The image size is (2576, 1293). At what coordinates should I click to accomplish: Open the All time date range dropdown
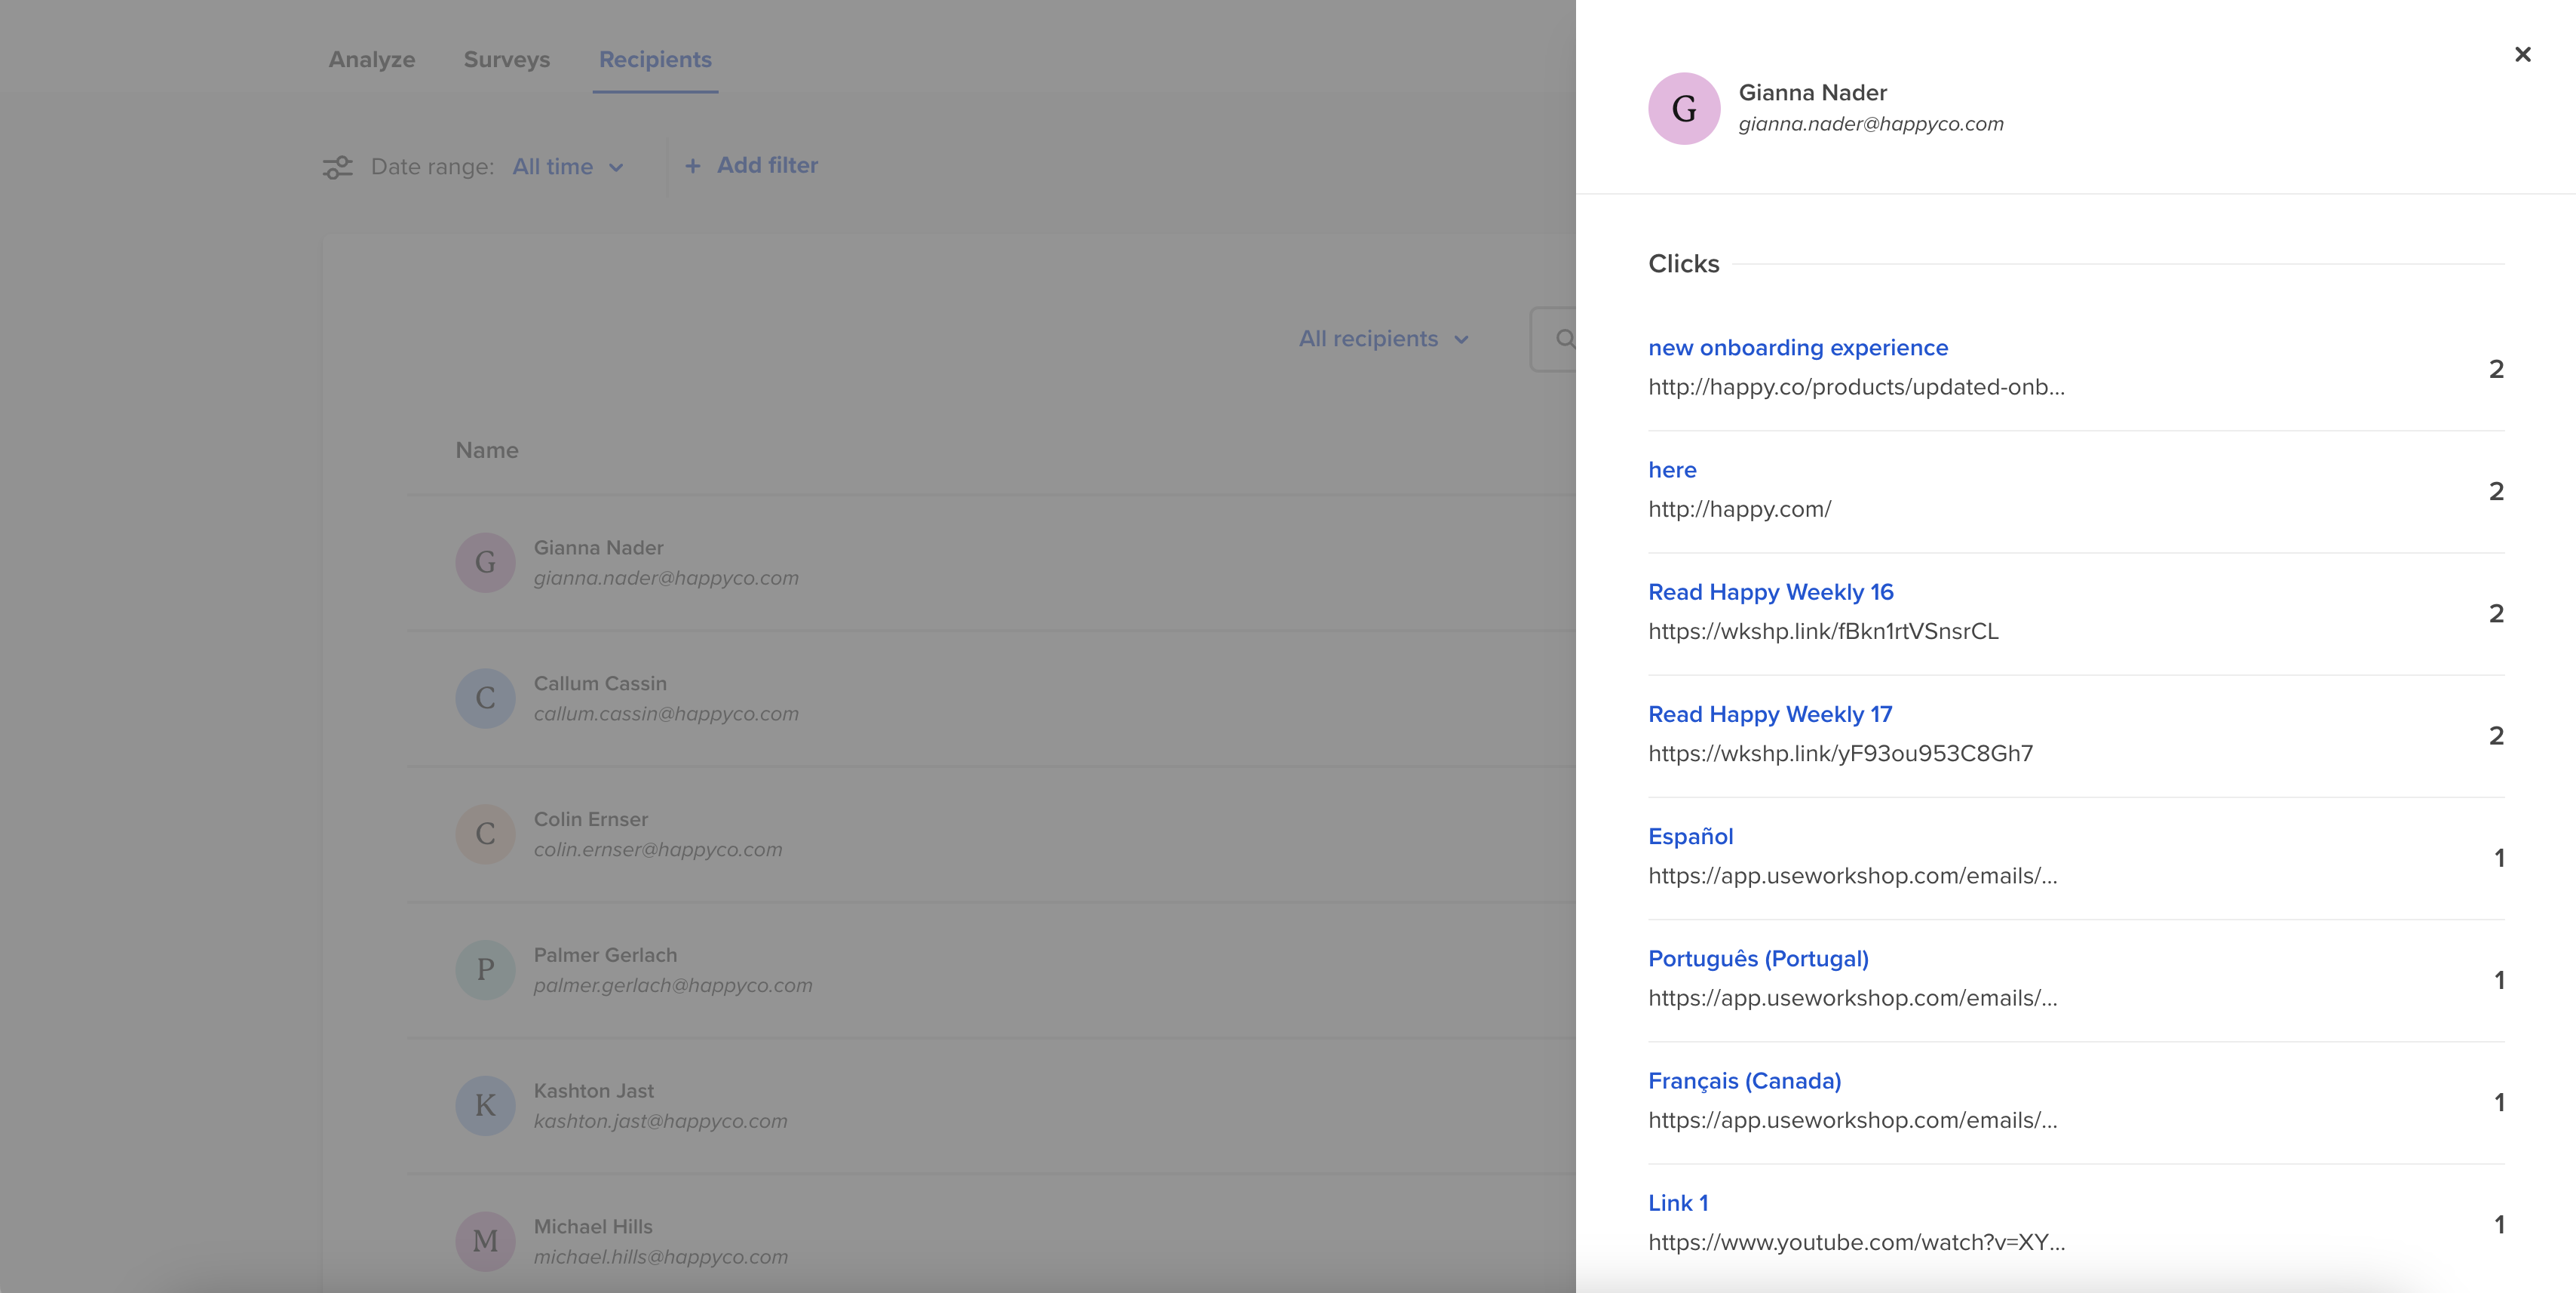(x=568, y=167)
